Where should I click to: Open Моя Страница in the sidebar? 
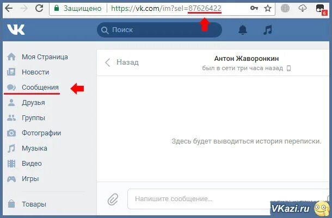45,57
